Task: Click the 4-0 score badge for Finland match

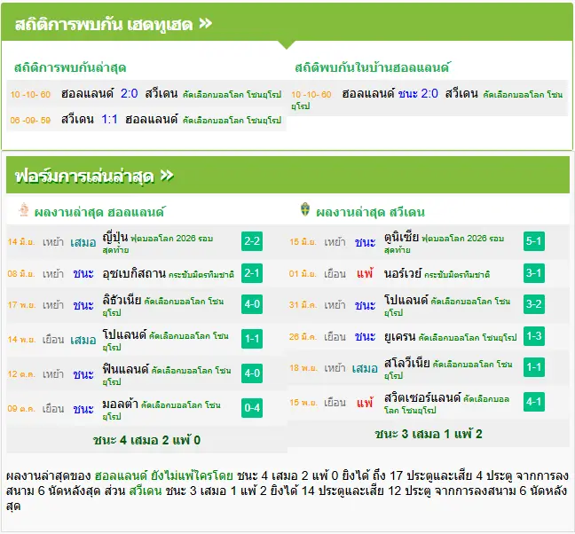Action: [x=252, y=373]
